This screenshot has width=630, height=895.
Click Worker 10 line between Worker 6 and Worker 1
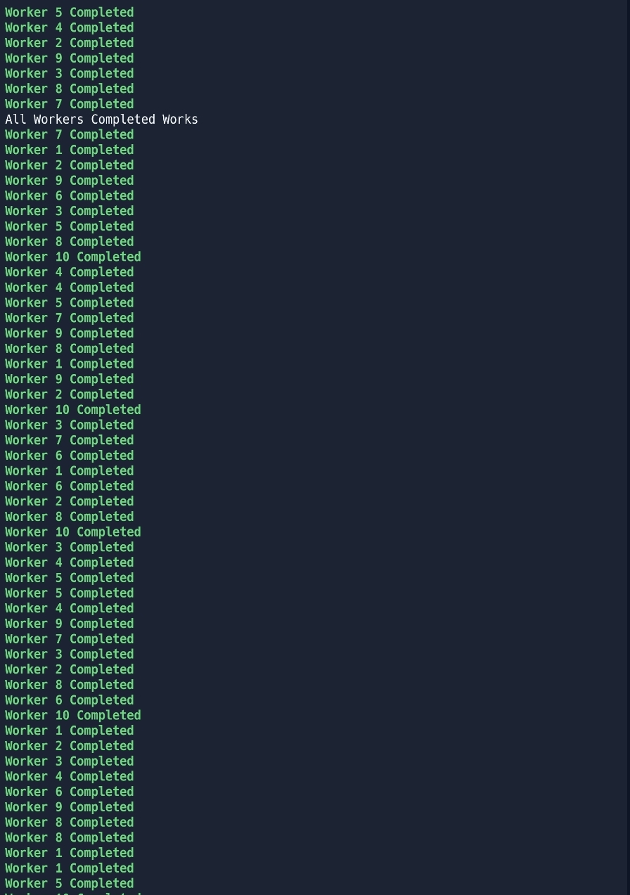(x=72, y=716)
